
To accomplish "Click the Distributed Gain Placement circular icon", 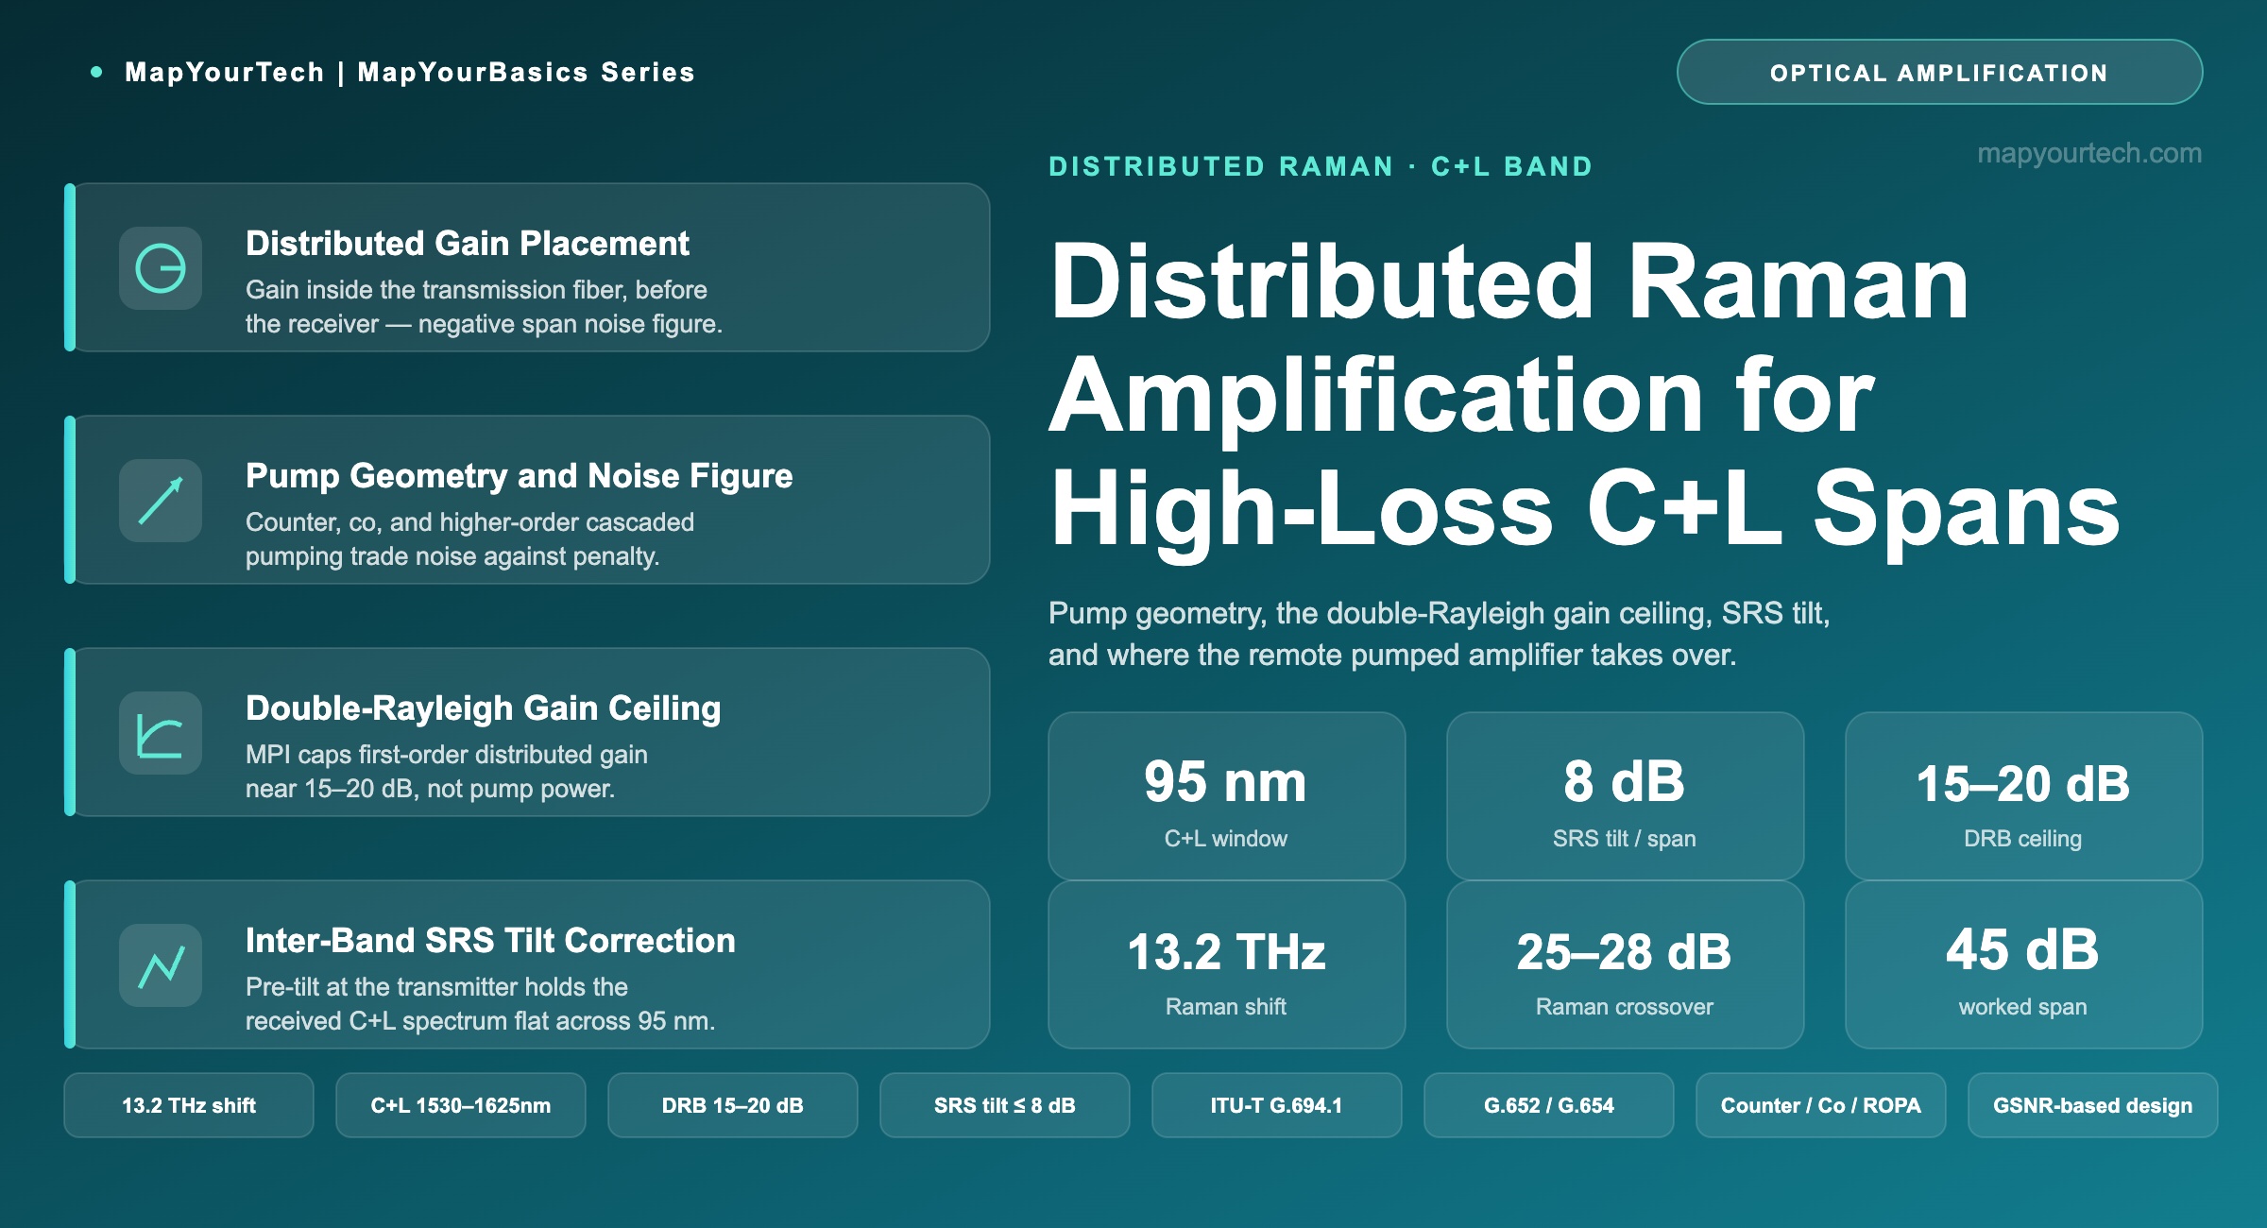I will click(x=161, y=268).
